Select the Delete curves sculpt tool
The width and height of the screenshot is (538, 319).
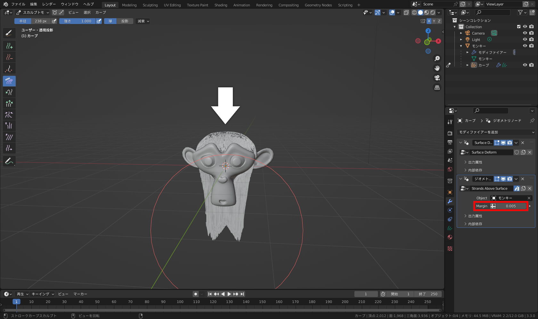pos(9,57)
